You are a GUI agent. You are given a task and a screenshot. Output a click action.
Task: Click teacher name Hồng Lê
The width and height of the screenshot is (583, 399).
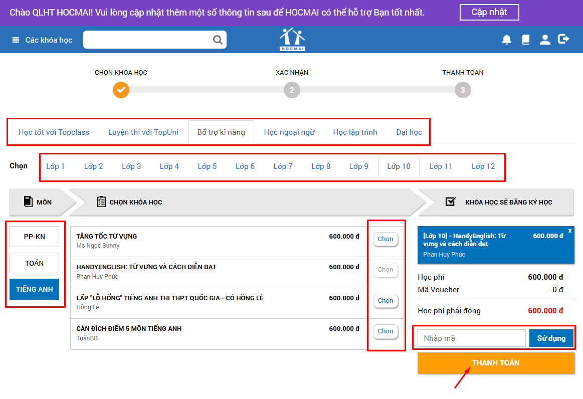tap(88, 307)
